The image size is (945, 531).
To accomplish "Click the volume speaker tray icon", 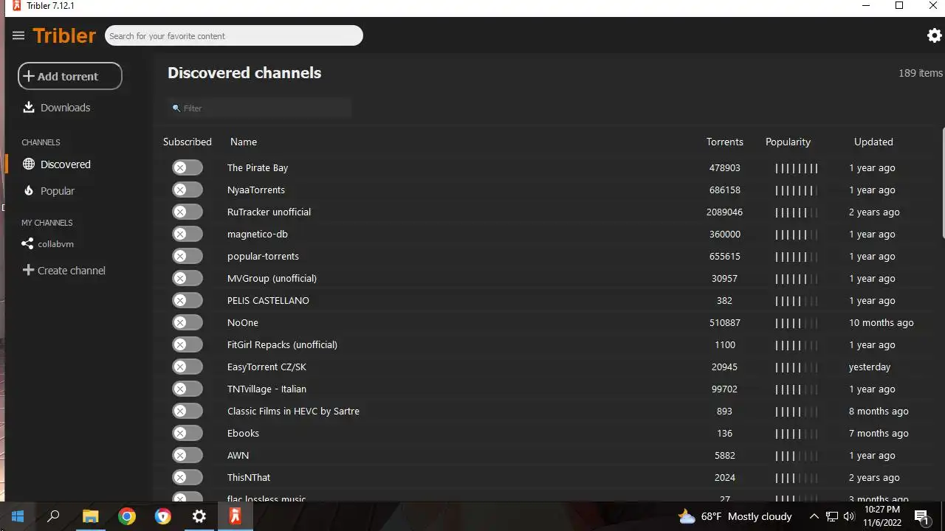I will tap(849, 516).
